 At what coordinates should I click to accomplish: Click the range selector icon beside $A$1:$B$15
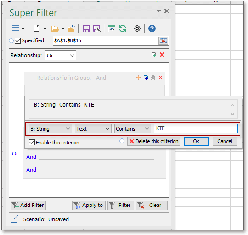[x=163, y=40]
